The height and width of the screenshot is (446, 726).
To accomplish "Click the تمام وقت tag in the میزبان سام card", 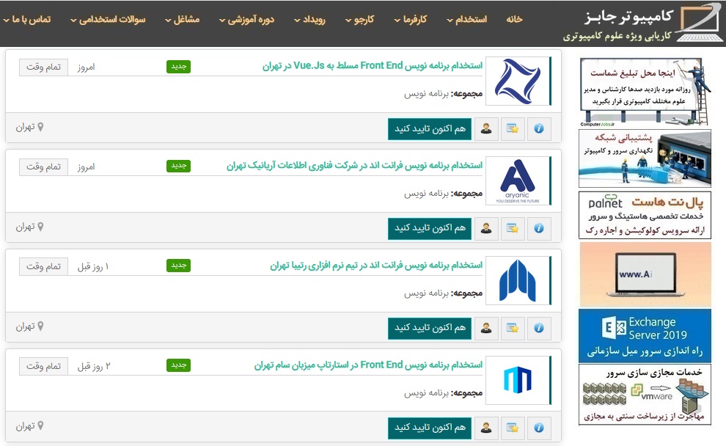I will tap(43, 366).
